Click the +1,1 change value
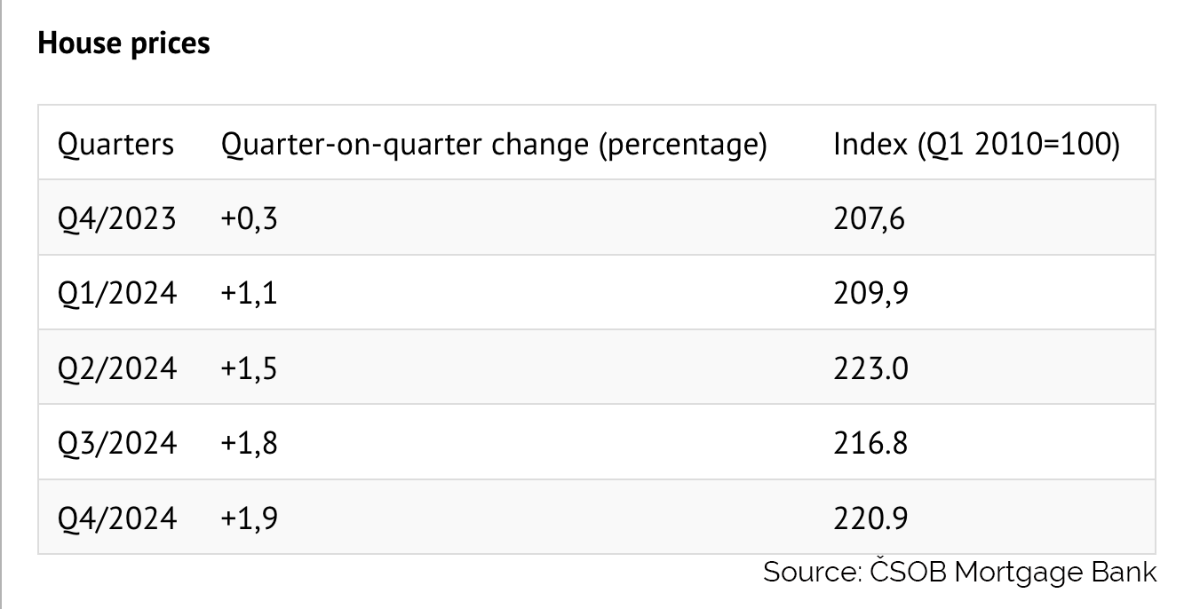1192x609 pixels. point(250,293)
